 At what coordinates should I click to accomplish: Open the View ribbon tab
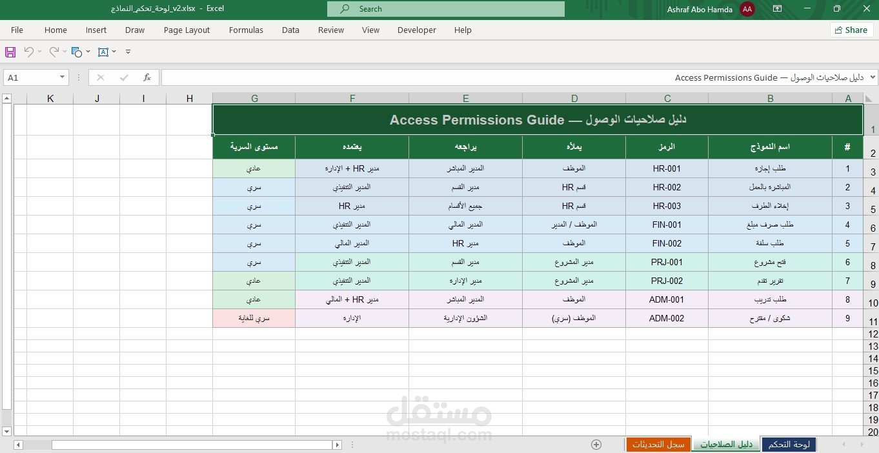(370, 30)
